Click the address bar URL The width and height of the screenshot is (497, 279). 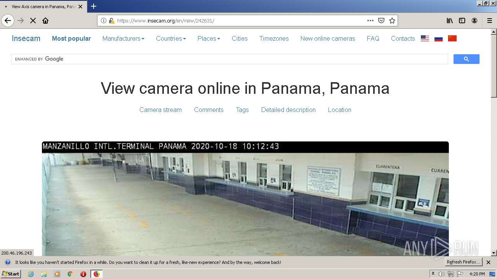point(165,21)
